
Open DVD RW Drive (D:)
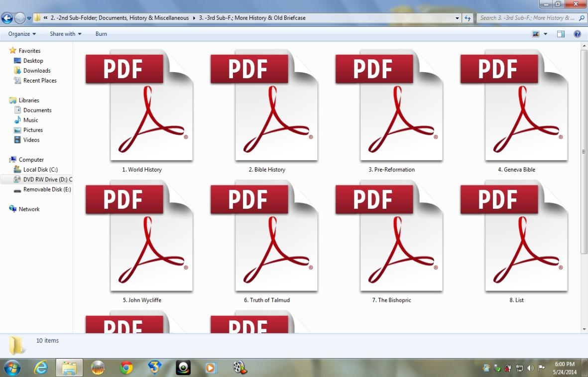[x=43, y=180]
